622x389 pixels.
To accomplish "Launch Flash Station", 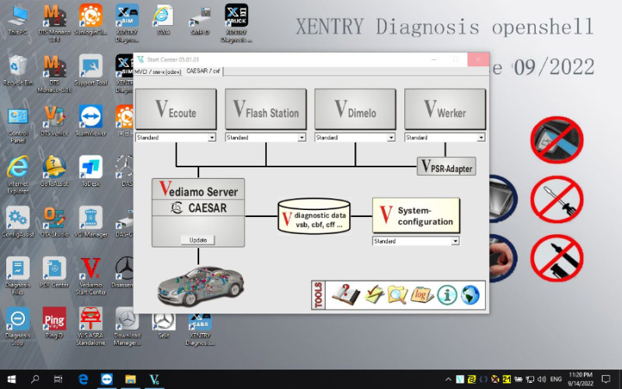I will tap(266, 109).
